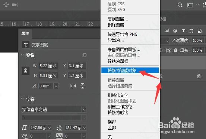This screenshot has width=206, height=139.
Task: Click the rotation angle field 0.00°
Action: [46, 86]
